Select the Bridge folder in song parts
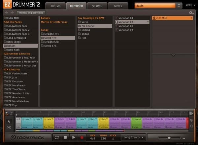 click(85, 34)
